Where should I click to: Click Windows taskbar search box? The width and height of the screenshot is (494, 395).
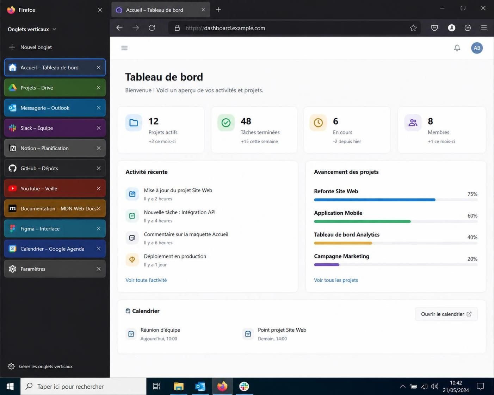click(84, 387)
